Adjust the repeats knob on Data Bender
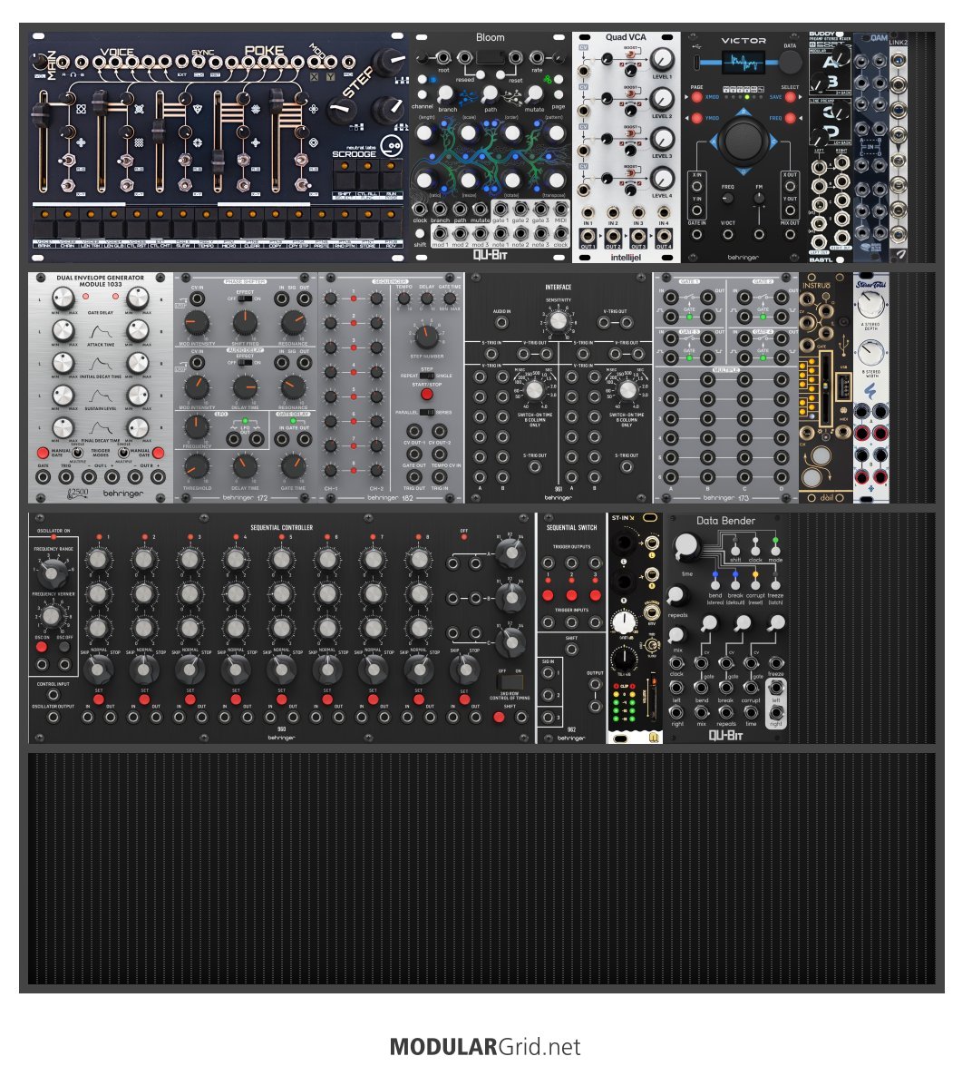This screenshot has width=972, height=1066. click(676, 596)
